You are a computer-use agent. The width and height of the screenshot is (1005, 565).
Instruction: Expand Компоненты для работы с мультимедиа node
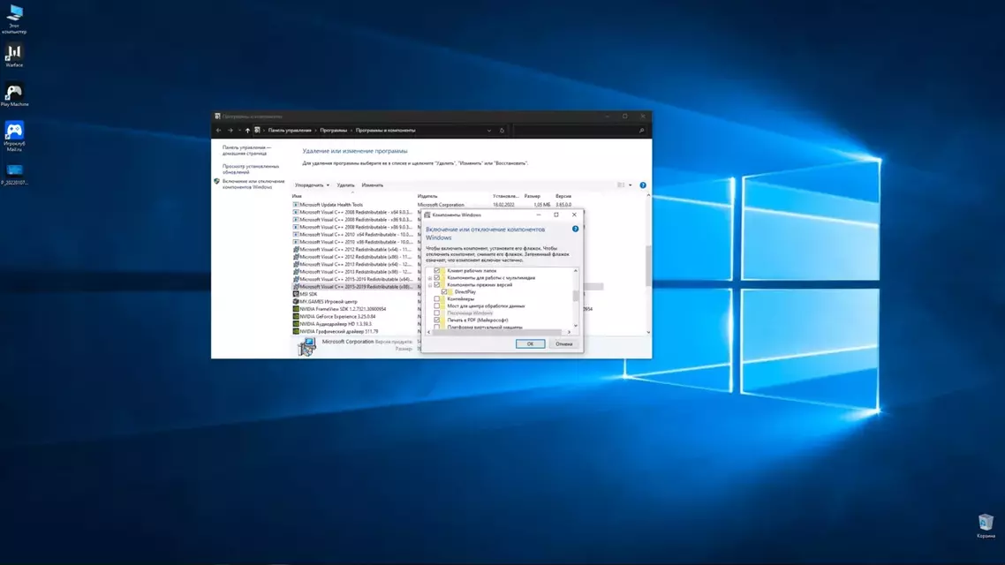tap(430, 278)
